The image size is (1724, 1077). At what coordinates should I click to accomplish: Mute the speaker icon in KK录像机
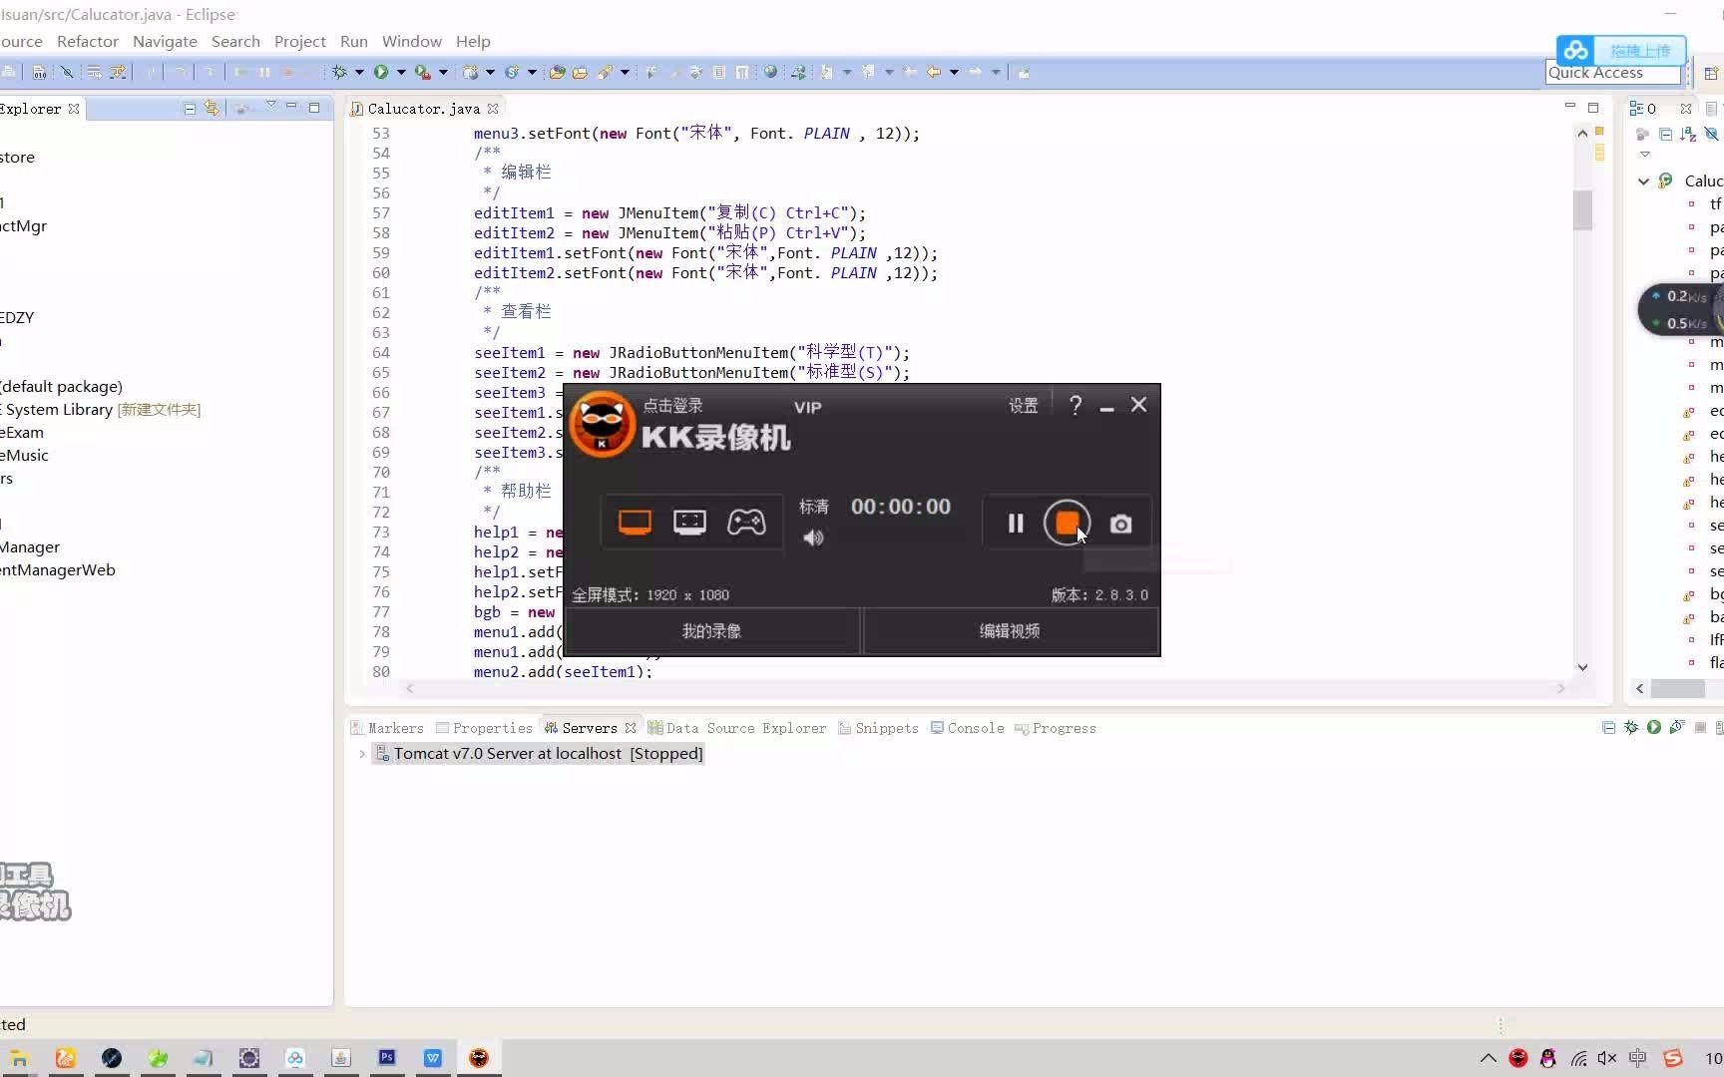pyautogui.click(x=813, y=538)
